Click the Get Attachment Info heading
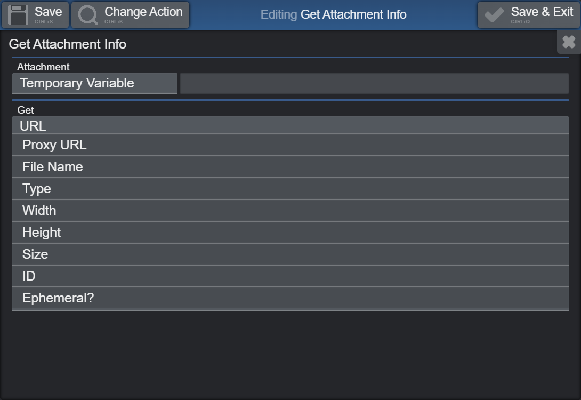581x400 pixels. [x=68, y=44]
